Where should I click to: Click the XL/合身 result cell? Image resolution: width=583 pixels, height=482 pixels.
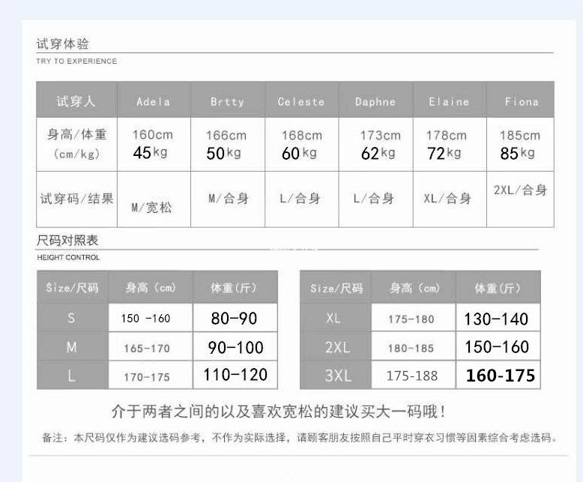tap(450, 199)
